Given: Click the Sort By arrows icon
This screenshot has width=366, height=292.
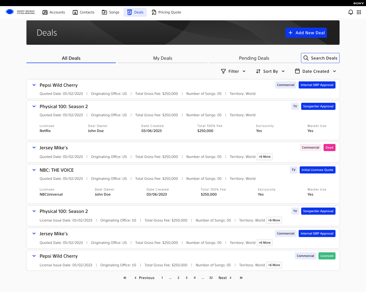Looking at the screenshot, I should tap(258, 71).
